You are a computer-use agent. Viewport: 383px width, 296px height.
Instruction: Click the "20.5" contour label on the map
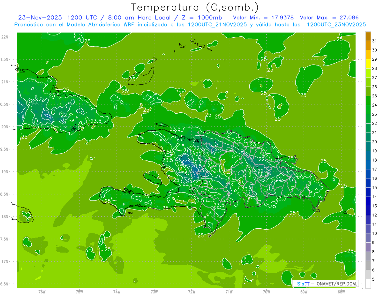(x=196, y=166)
